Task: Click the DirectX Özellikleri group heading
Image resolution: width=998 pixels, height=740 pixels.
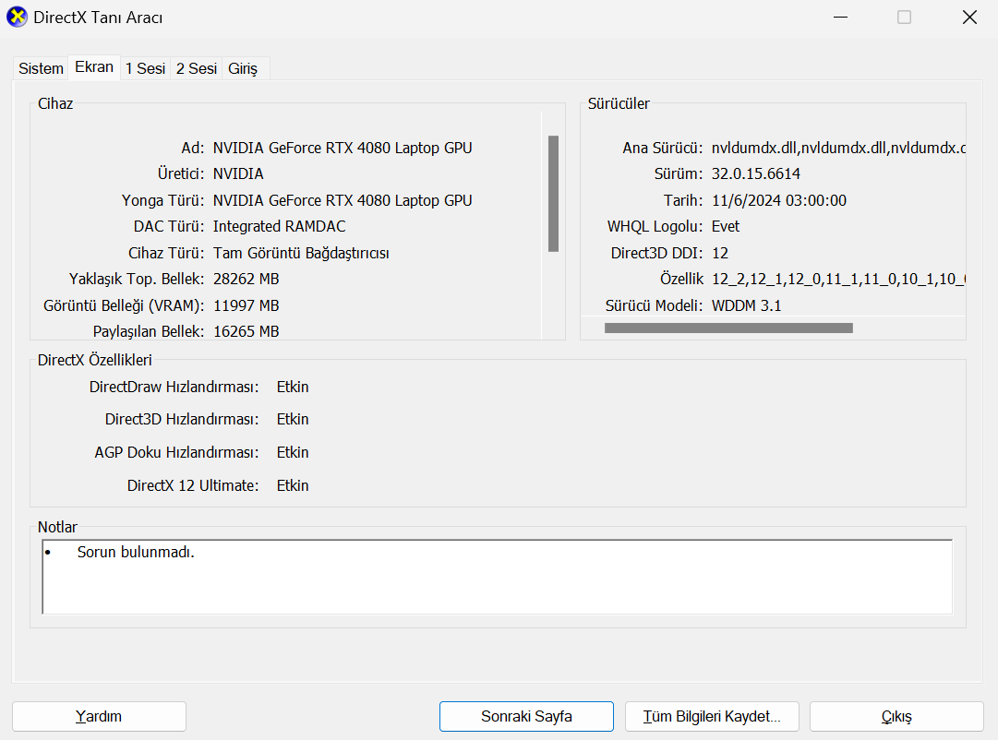Action: point(95,360)
